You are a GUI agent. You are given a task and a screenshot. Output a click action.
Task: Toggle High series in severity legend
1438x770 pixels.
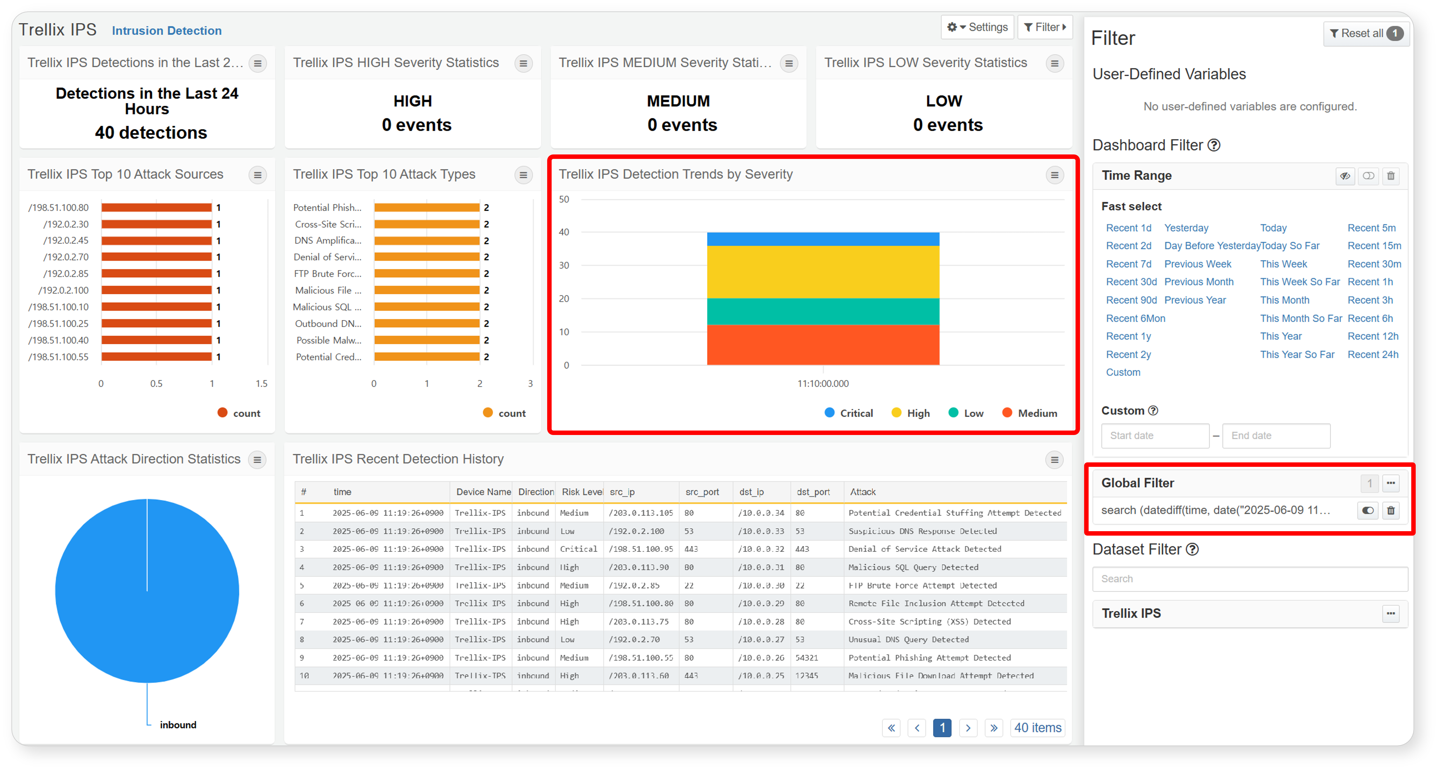[911, 413]
